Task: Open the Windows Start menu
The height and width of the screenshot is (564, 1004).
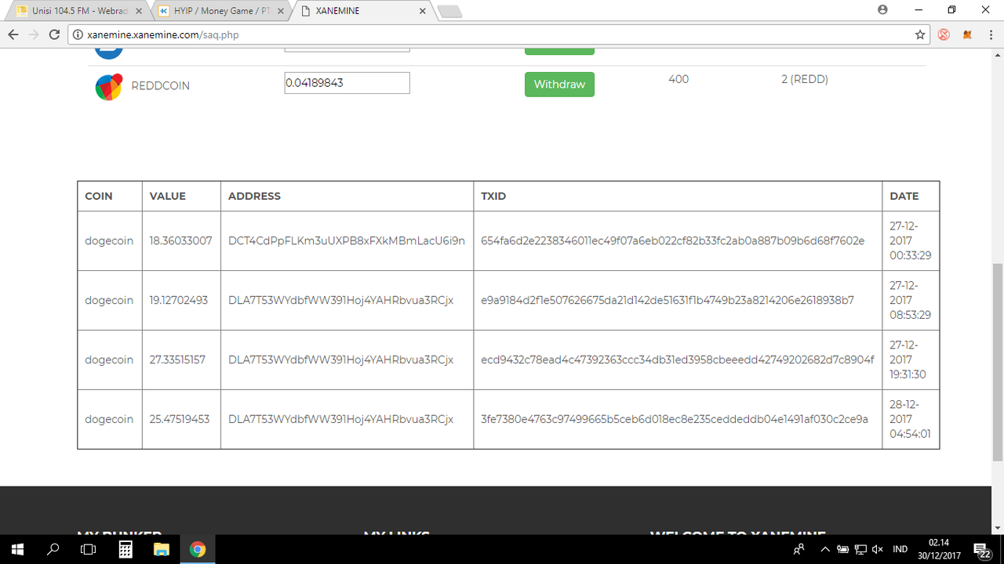Action: pos(17,549)
